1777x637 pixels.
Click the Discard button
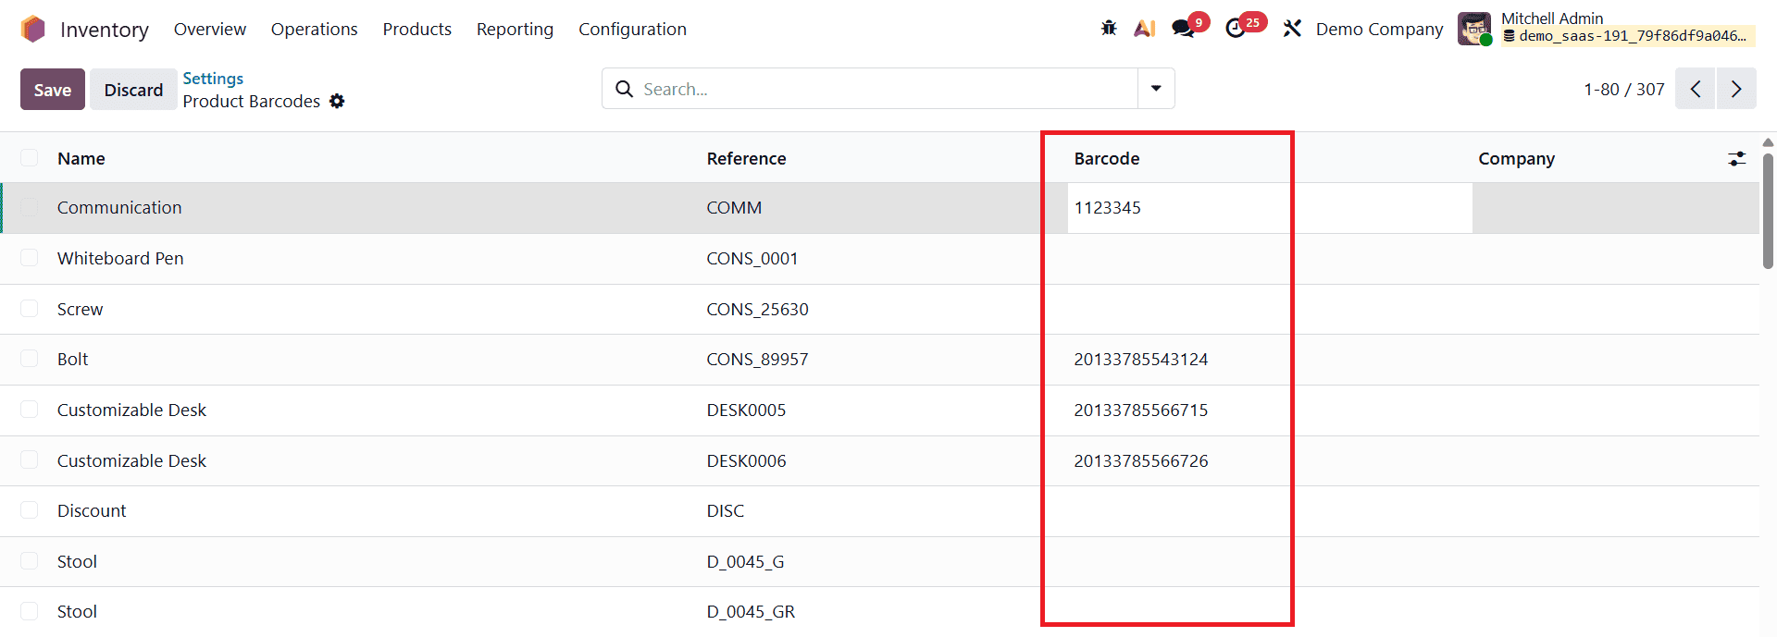click(x=133, y=90)
